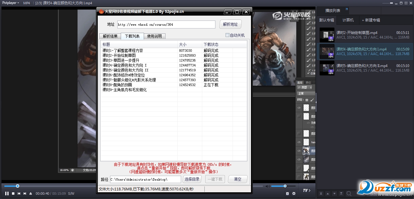Click the 清空 button
The height and width of the screenshot is (199, 414).
coord(237,179)
